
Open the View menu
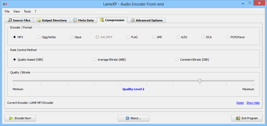17,12
